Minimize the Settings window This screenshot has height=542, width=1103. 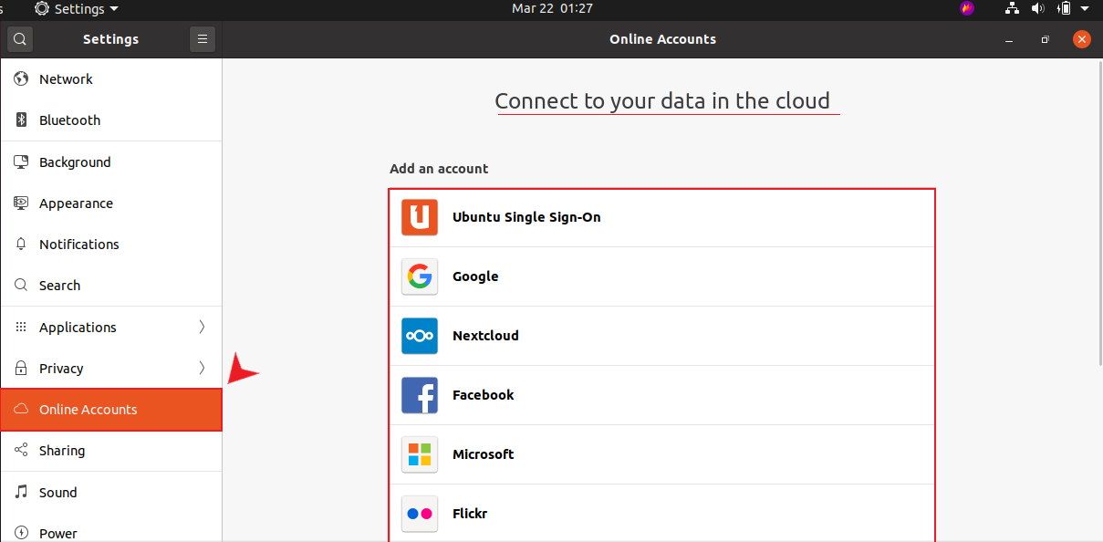1009,39
